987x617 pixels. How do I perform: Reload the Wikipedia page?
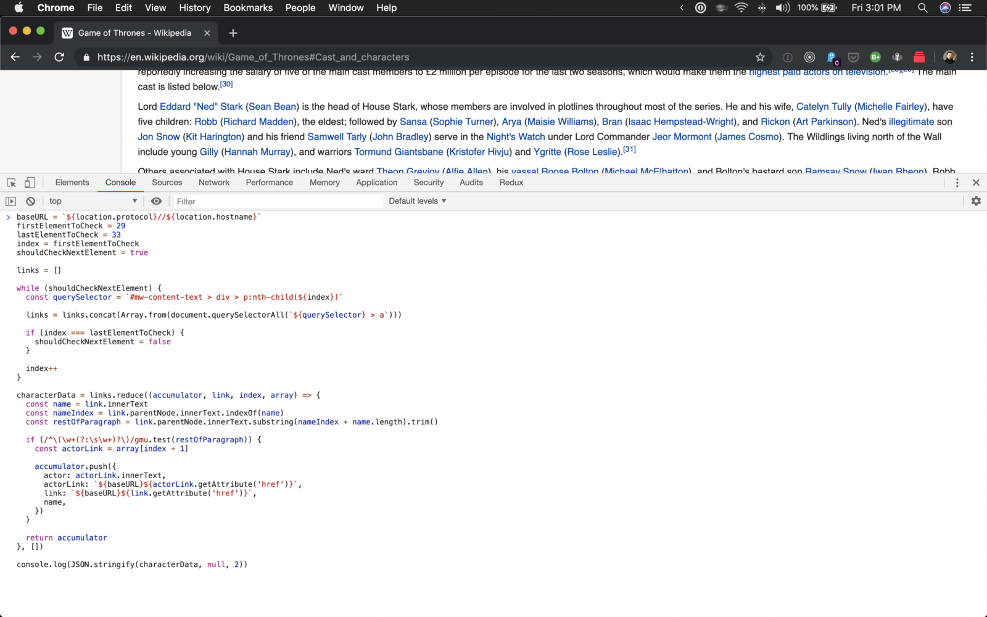[59, 57]
